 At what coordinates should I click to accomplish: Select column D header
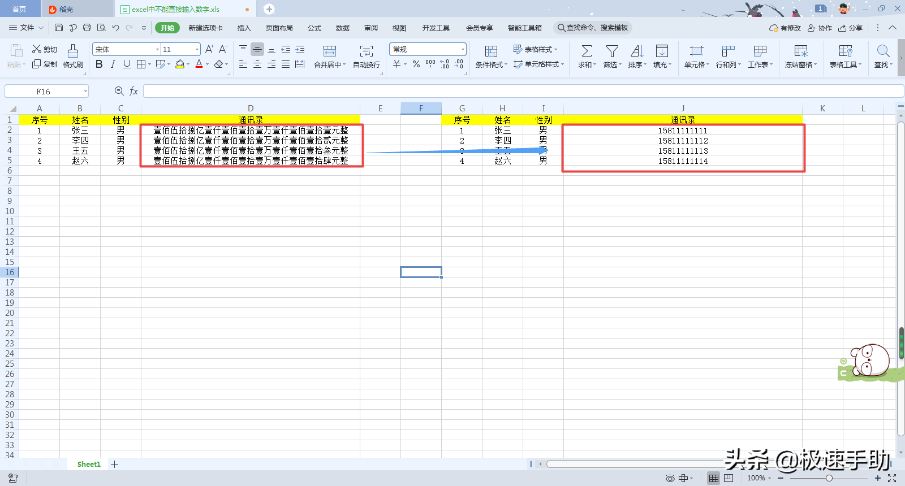click(251, 108)
